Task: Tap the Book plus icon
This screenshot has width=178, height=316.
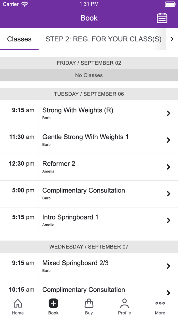Action: coord(53,303)
